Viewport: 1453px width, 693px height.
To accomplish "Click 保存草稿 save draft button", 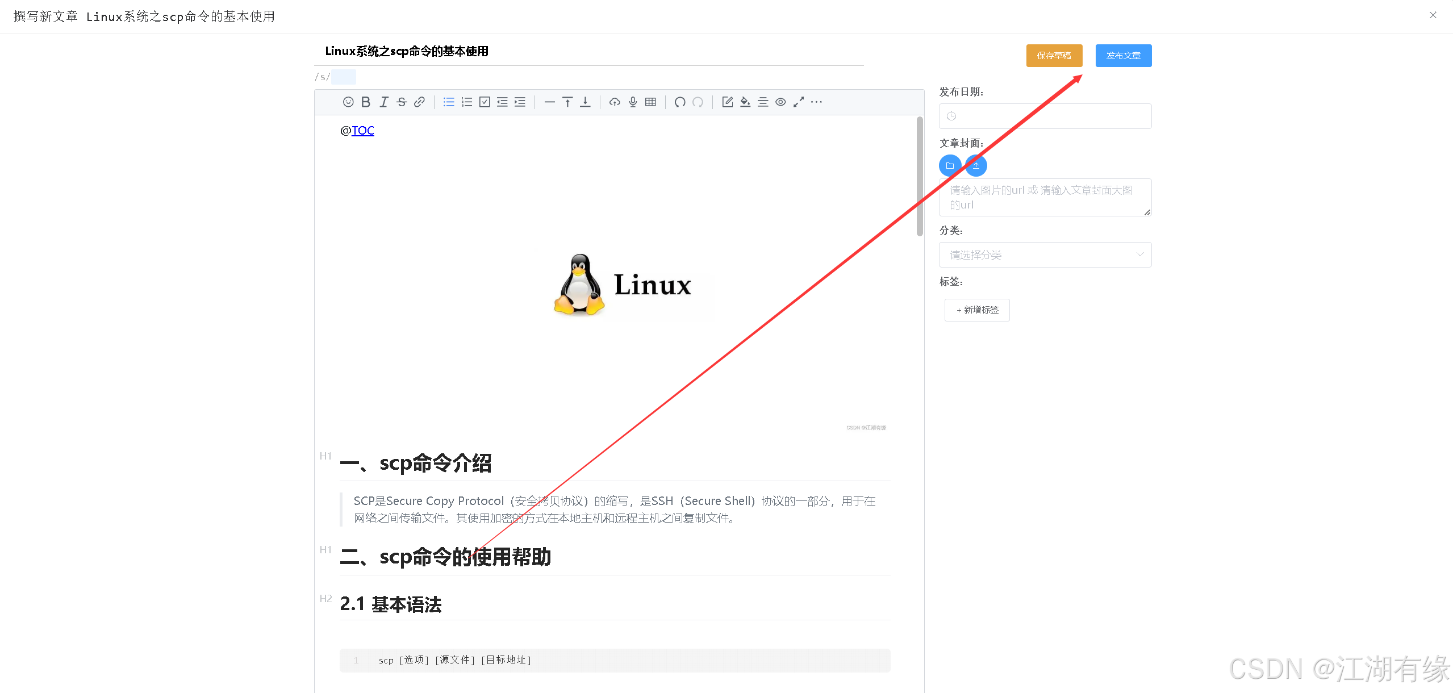I will click(x=1054, y=56).
